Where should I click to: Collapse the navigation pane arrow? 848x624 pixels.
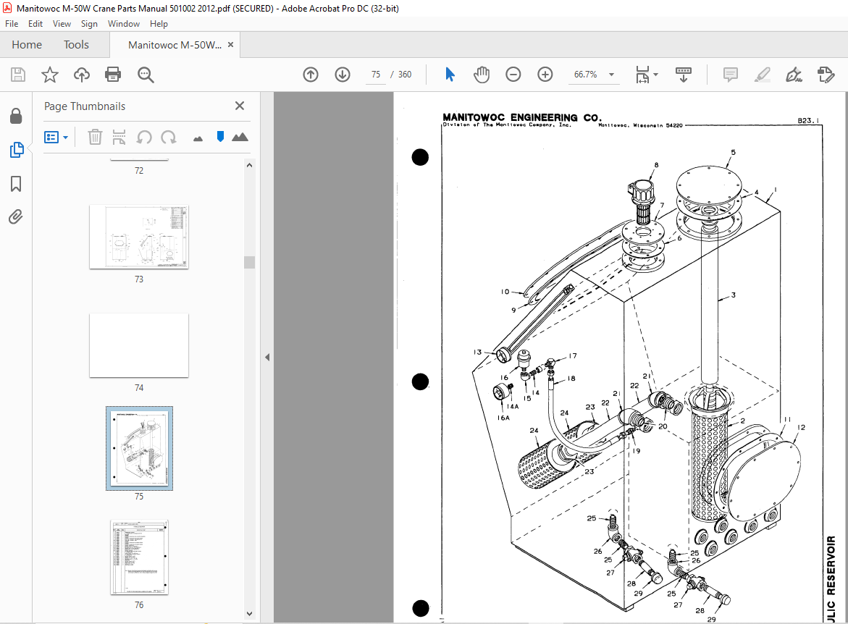point(267,358)
